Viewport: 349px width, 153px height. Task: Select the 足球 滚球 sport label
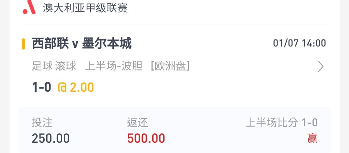coord(54,66)
